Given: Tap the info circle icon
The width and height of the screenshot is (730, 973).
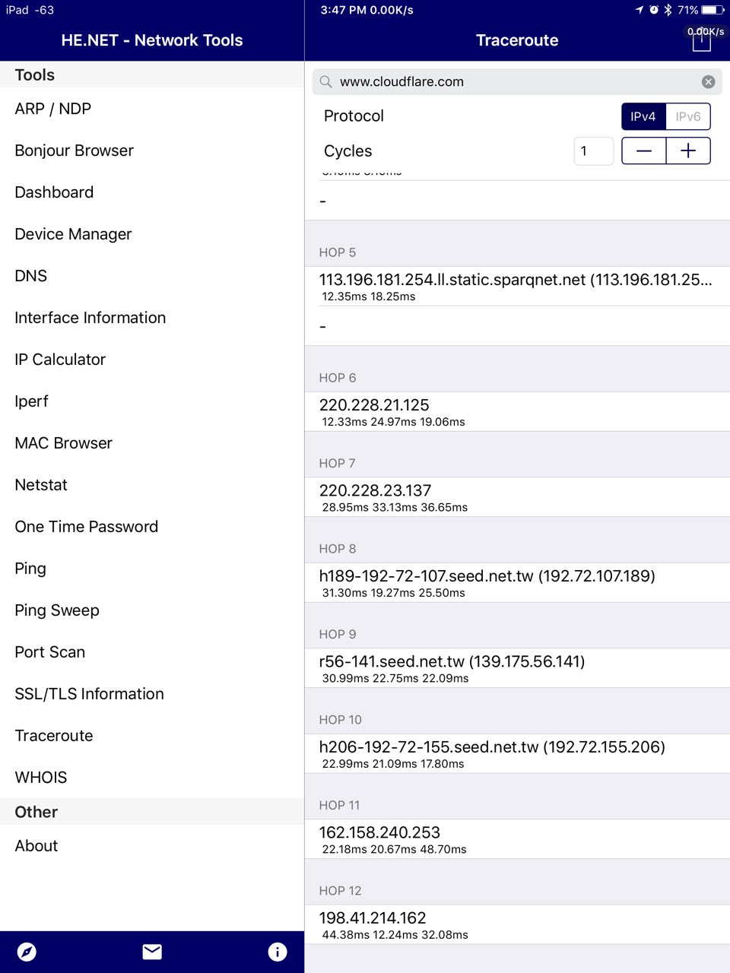Looking at the screenshot, I should 278,952.
